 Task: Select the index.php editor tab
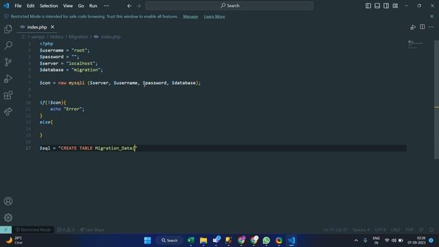tap(37, 27)
